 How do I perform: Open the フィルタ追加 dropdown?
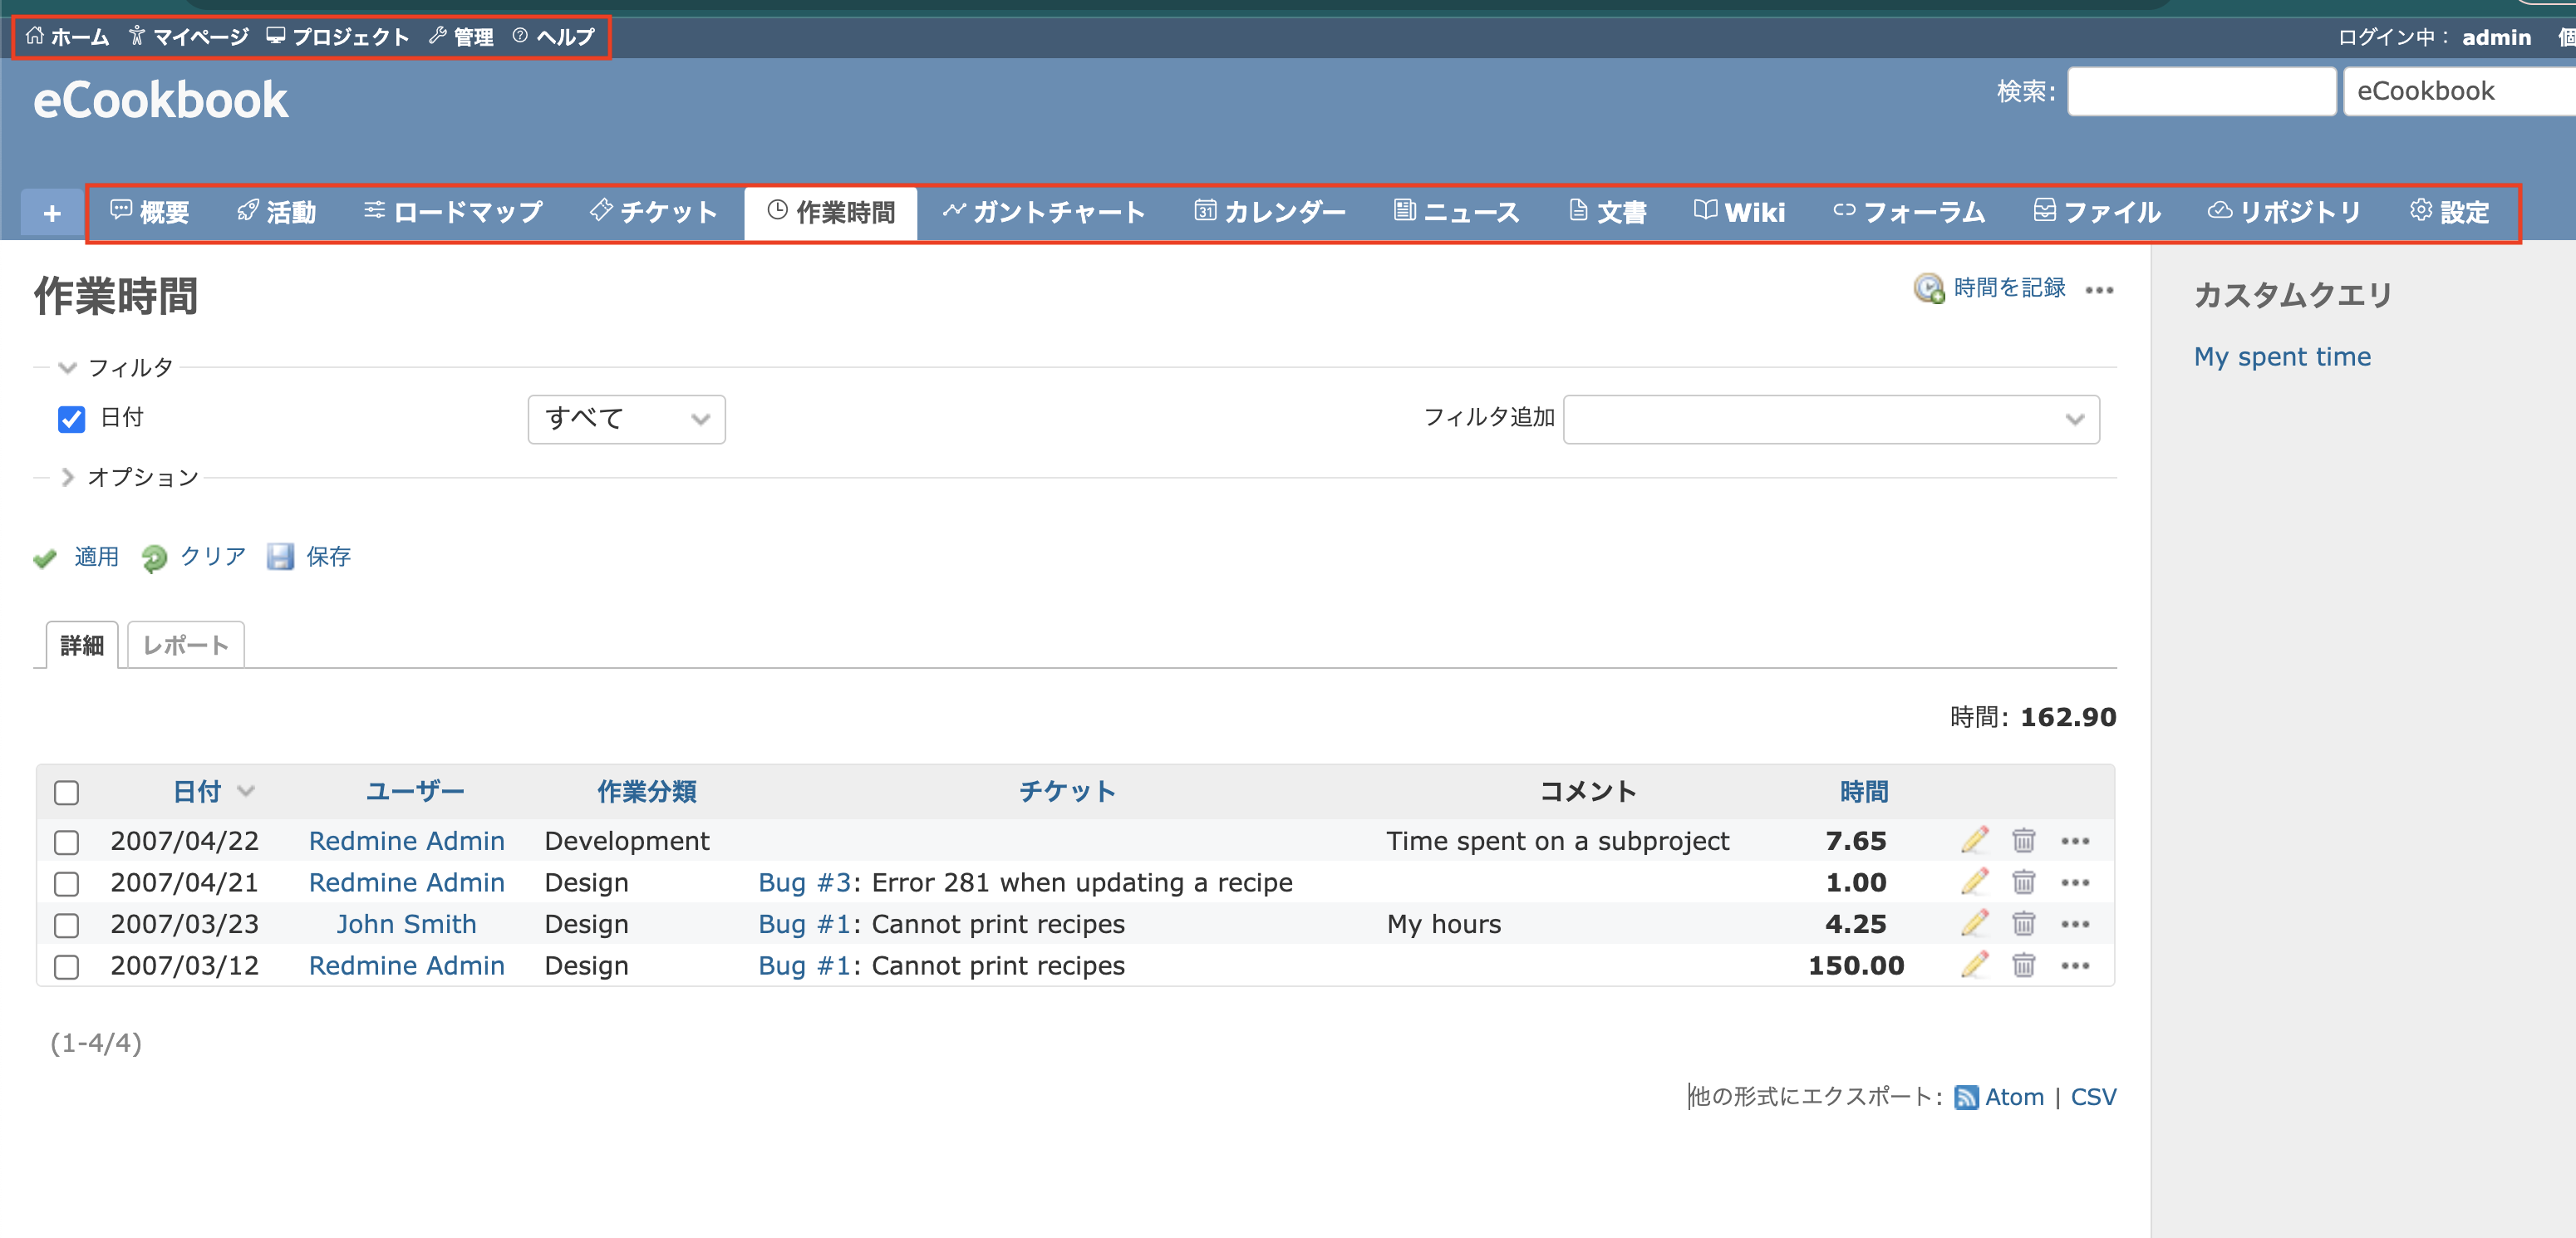[1830, 419]
